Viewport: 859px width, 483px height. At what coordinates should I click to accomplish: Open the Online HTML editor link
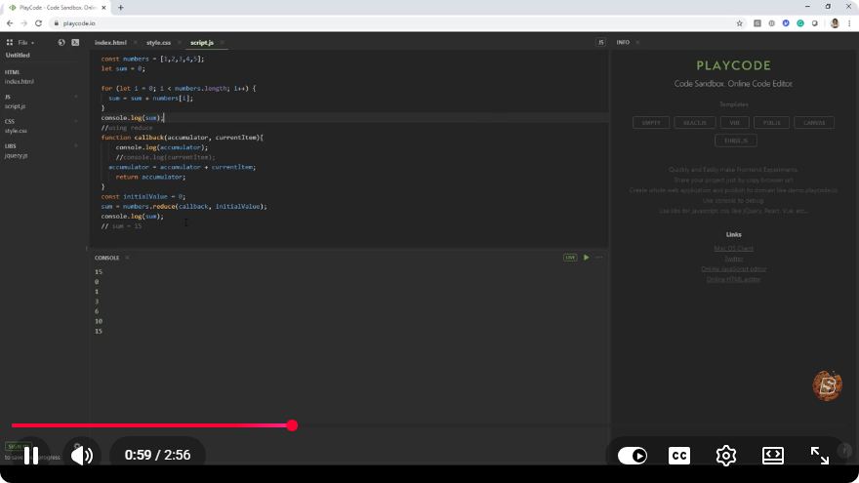(x=733, y=280)
